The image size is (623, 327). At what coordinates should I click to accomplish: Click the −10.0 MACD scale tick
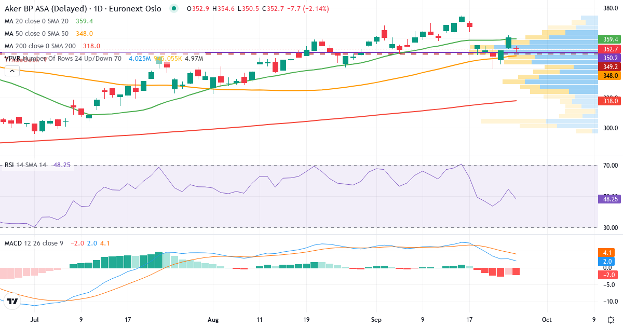(x=610, y=302)
